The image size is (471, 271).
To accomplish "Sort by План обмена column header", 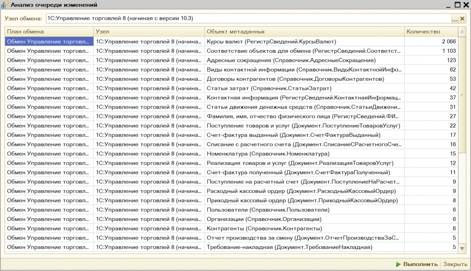I will pos(49,32).
